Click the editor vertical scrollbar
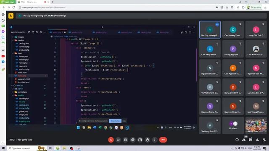This screenshot has height=151, width=269. (196, 65)
